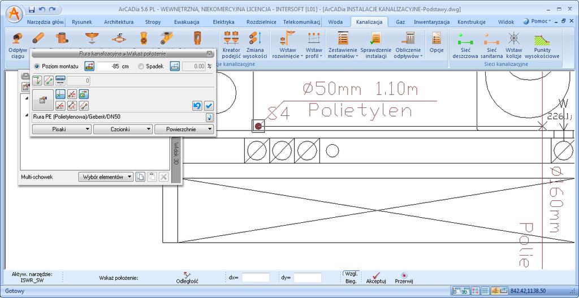579x298 pixels.
Task: Click the red pipe endpoint node in drawing
Action: pyautogui.click(x=258, y=126)
